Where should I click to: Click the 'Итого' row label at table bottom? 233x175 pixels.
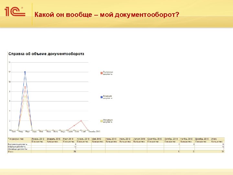(11, 152)
